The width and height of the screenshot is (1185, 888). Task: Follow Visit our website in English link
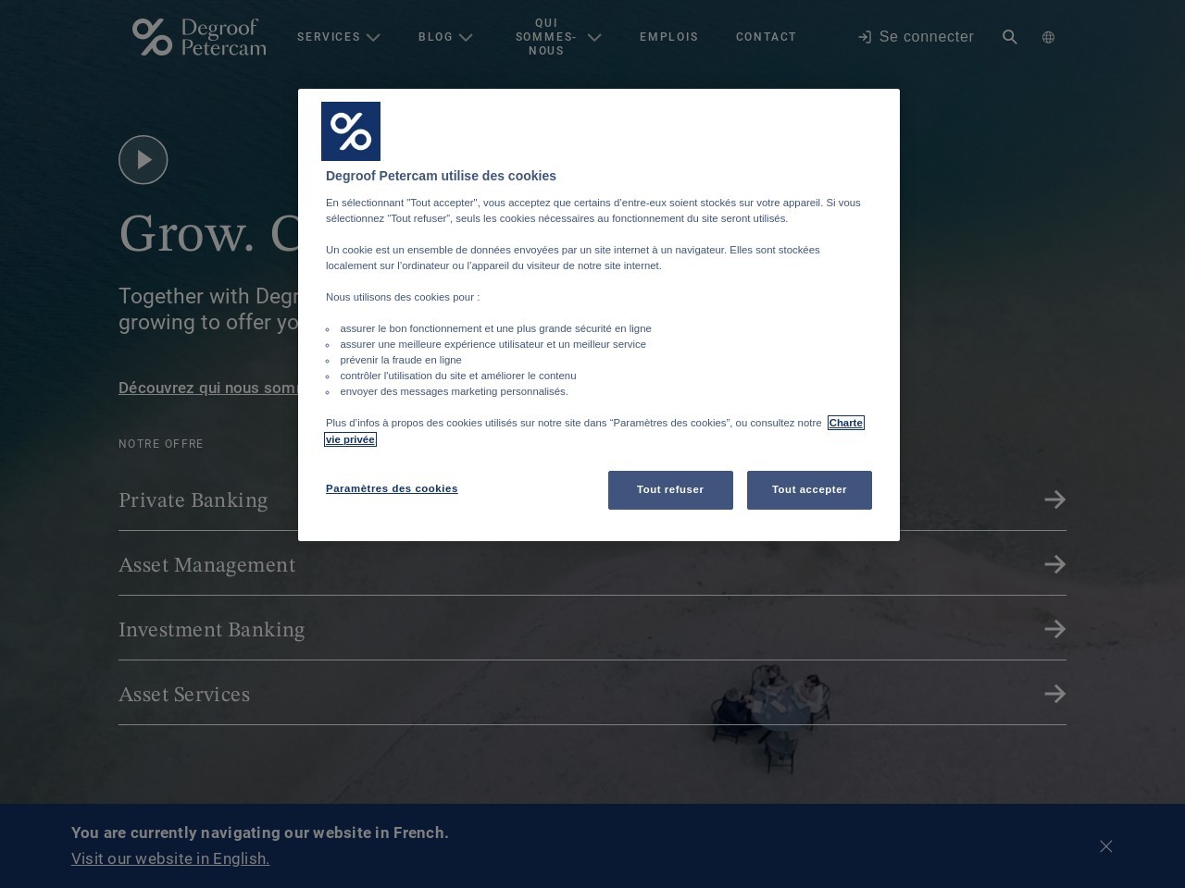point(170,858)
